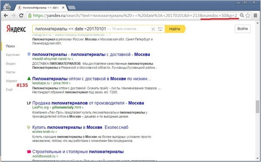
Task: Open the Chrome hamburger menu
Action: point(255,16)
